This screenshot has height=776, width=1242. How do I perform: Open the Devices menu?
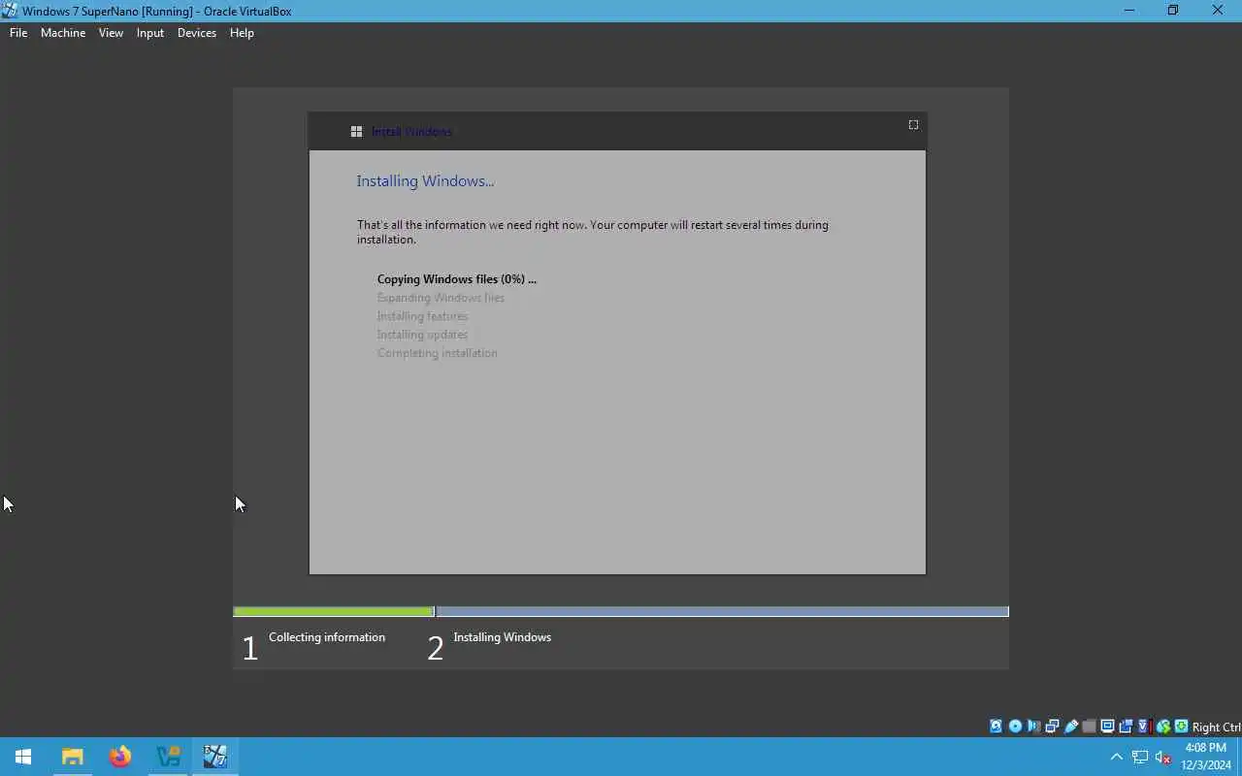tap(197, 33)
